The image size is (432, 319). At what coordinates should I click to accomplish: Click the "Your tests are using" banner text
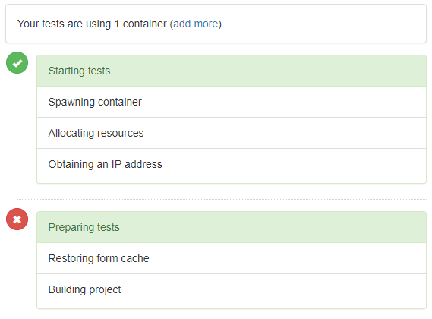pyautogui.click(x=65, y=24)
